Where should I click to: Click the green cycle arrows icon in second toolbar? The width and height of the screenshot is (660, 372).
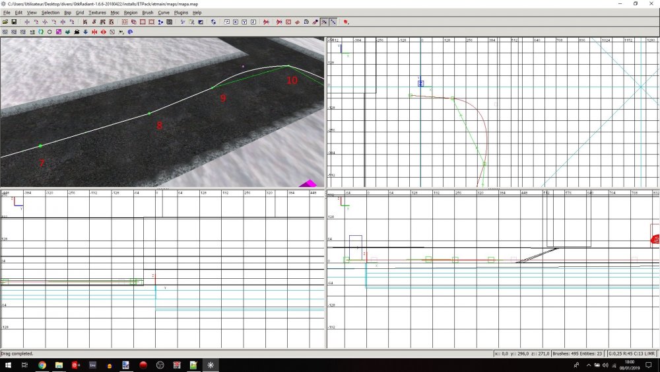point(41,32)
